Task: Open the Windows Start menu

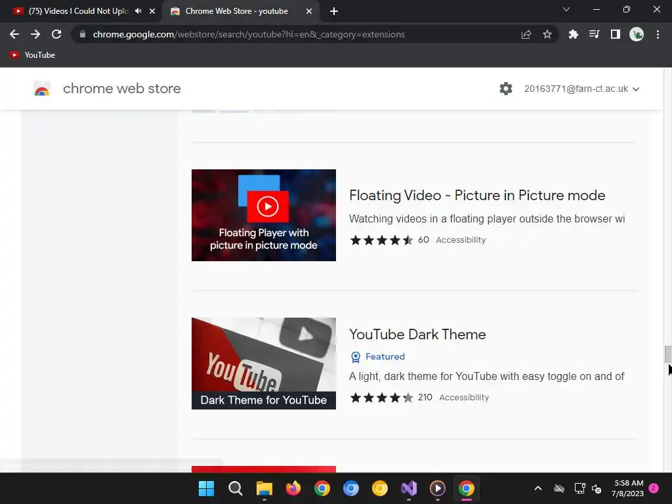Action: [206, 488]
